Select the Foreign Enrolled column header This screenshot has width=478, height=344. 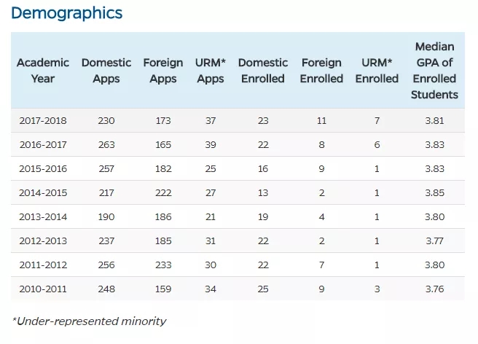click(321, 71)
